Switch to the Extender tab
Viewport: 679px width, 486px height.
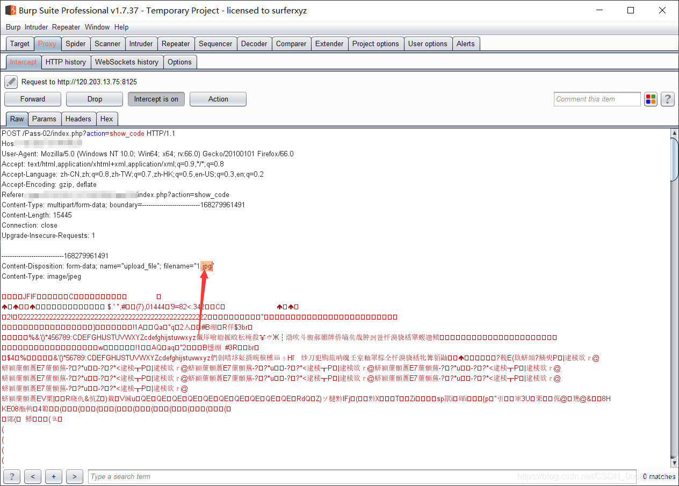coord(329,43)
